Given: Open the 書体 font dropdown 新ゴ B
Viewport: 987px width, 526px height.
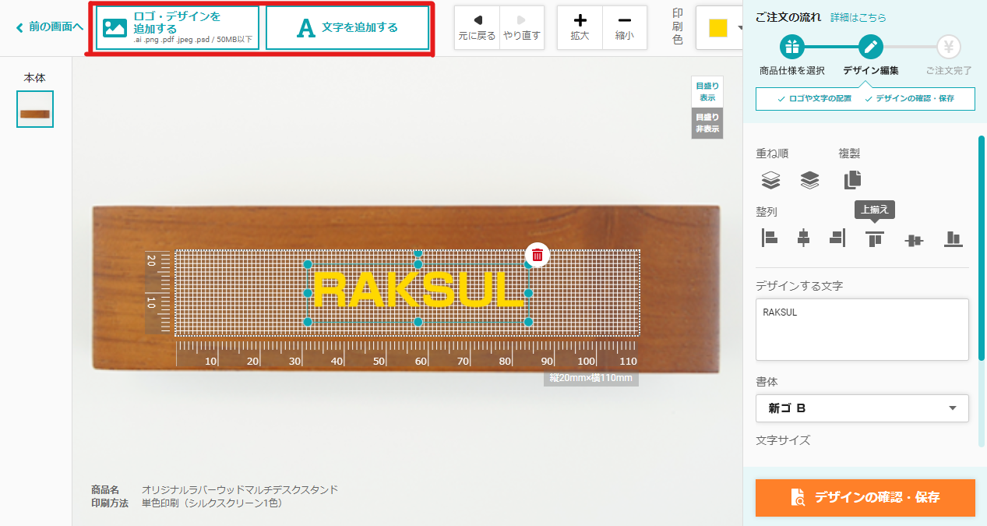Looking at the screenshot, I should pyautogui.click(x=862, y=408).
